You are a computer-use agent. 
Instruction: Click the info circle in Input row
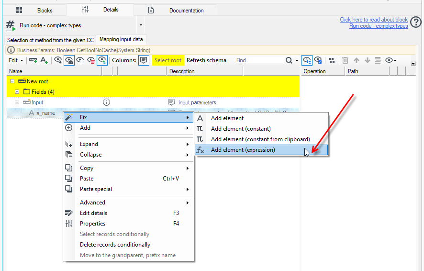point(106,102)
